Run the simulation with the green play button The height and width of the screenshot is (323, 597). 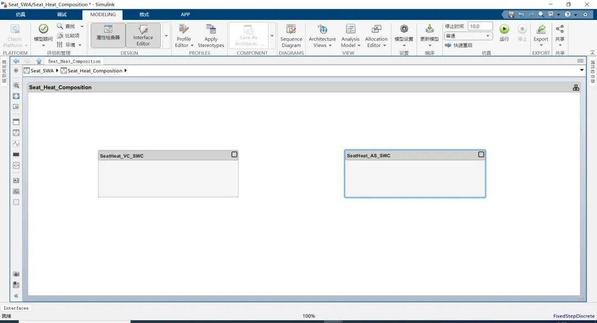504,29
